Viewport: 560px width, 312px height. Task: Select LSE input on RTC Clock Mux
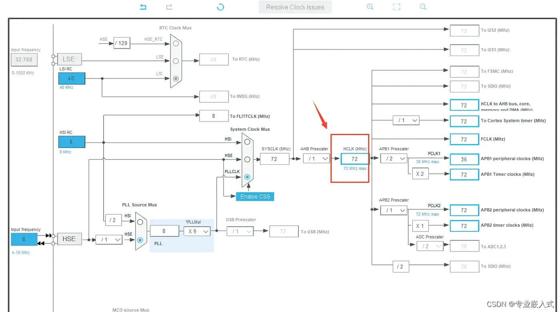coord(175,61)
